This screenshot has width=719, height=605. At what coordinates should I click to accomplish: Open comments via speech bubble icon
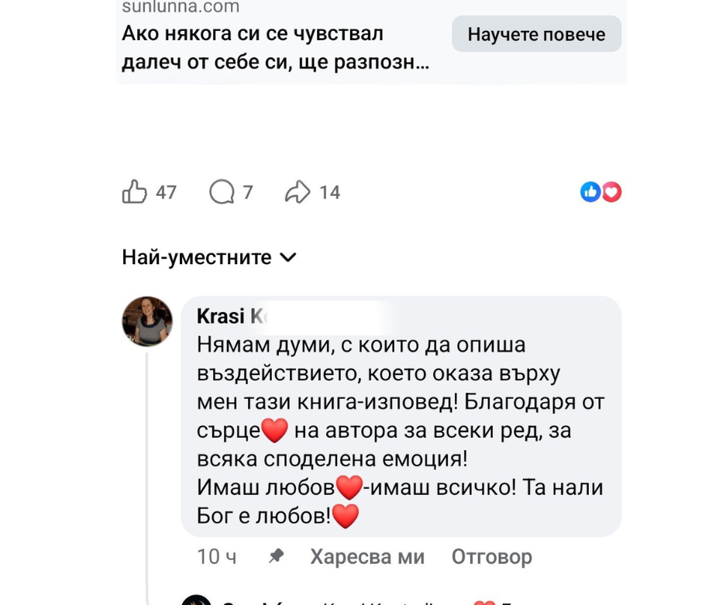pyautogui.click(x=222, y=192)
